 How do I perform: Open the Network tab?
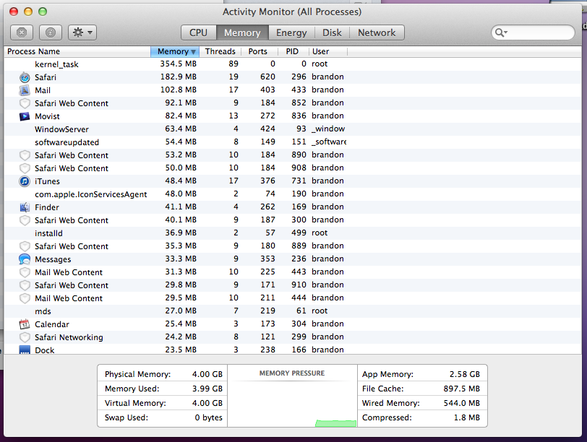pyautogui.click(x=377, y=33)
